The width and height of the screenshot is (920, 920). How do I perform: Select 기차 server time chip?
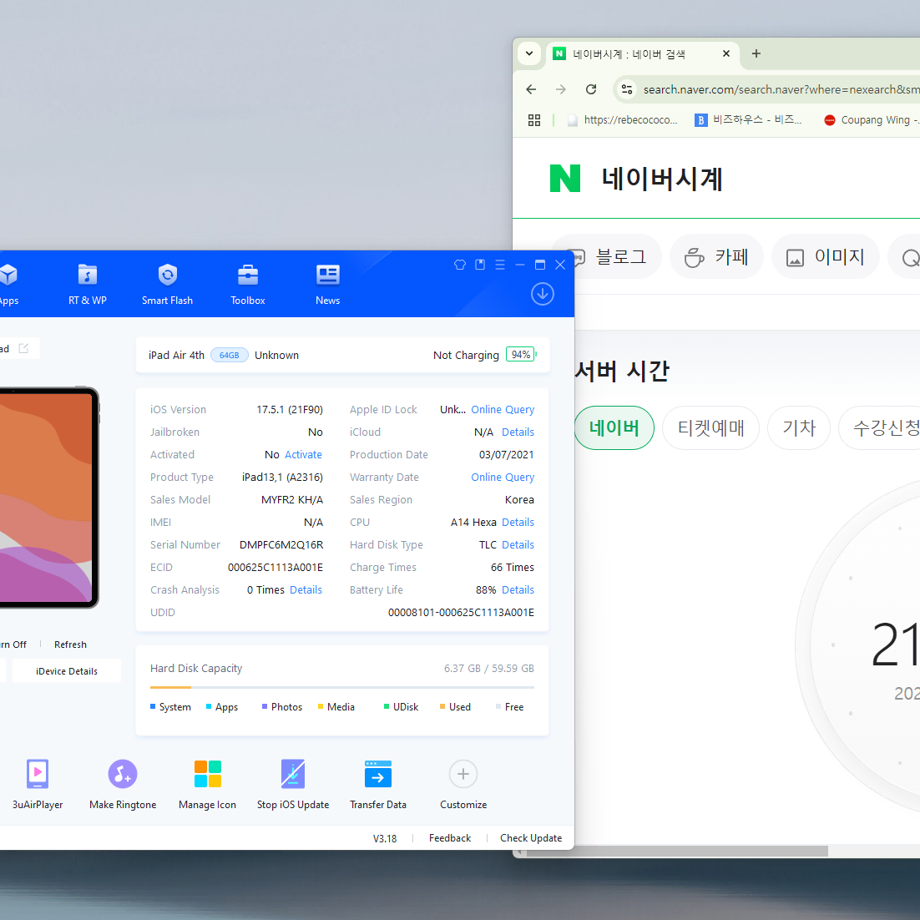click(799, 427)
